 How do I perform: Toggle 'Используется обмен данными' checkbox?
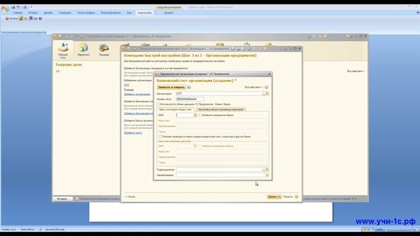(x=158, y=104)
